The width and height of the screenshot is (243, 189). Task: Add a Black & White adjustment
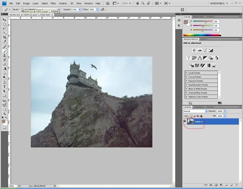point(205,58)
